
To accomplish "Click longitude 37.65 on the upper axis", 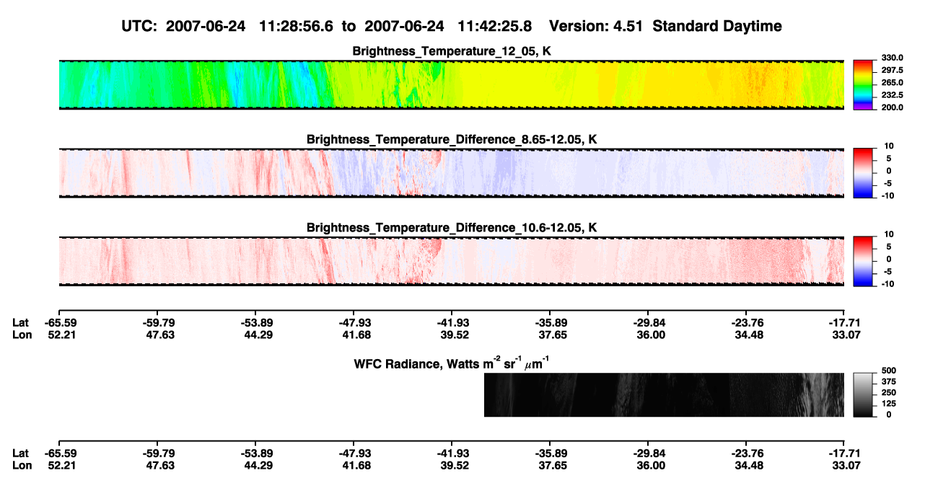I will coord(552,335).
